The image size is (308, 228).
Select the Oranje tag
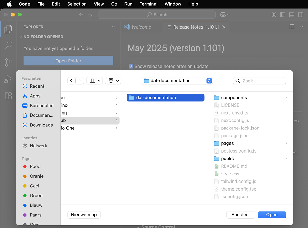33,176
